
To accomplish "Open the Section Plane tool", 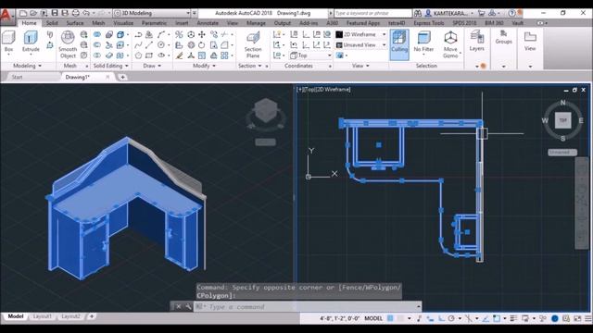I will 253,44.
